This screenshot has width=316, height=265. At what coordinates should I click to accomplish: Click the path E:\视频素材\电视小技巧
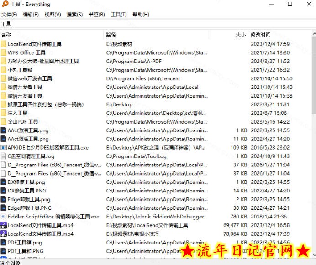tap(132, 234)
